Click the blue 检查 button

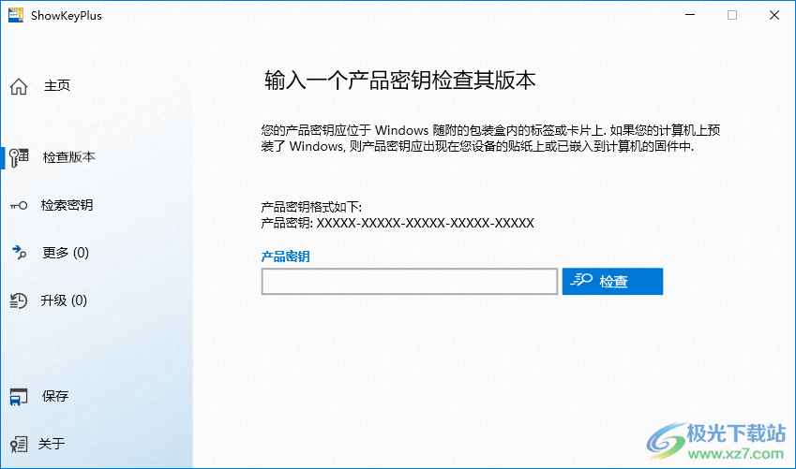coord(613,282)
